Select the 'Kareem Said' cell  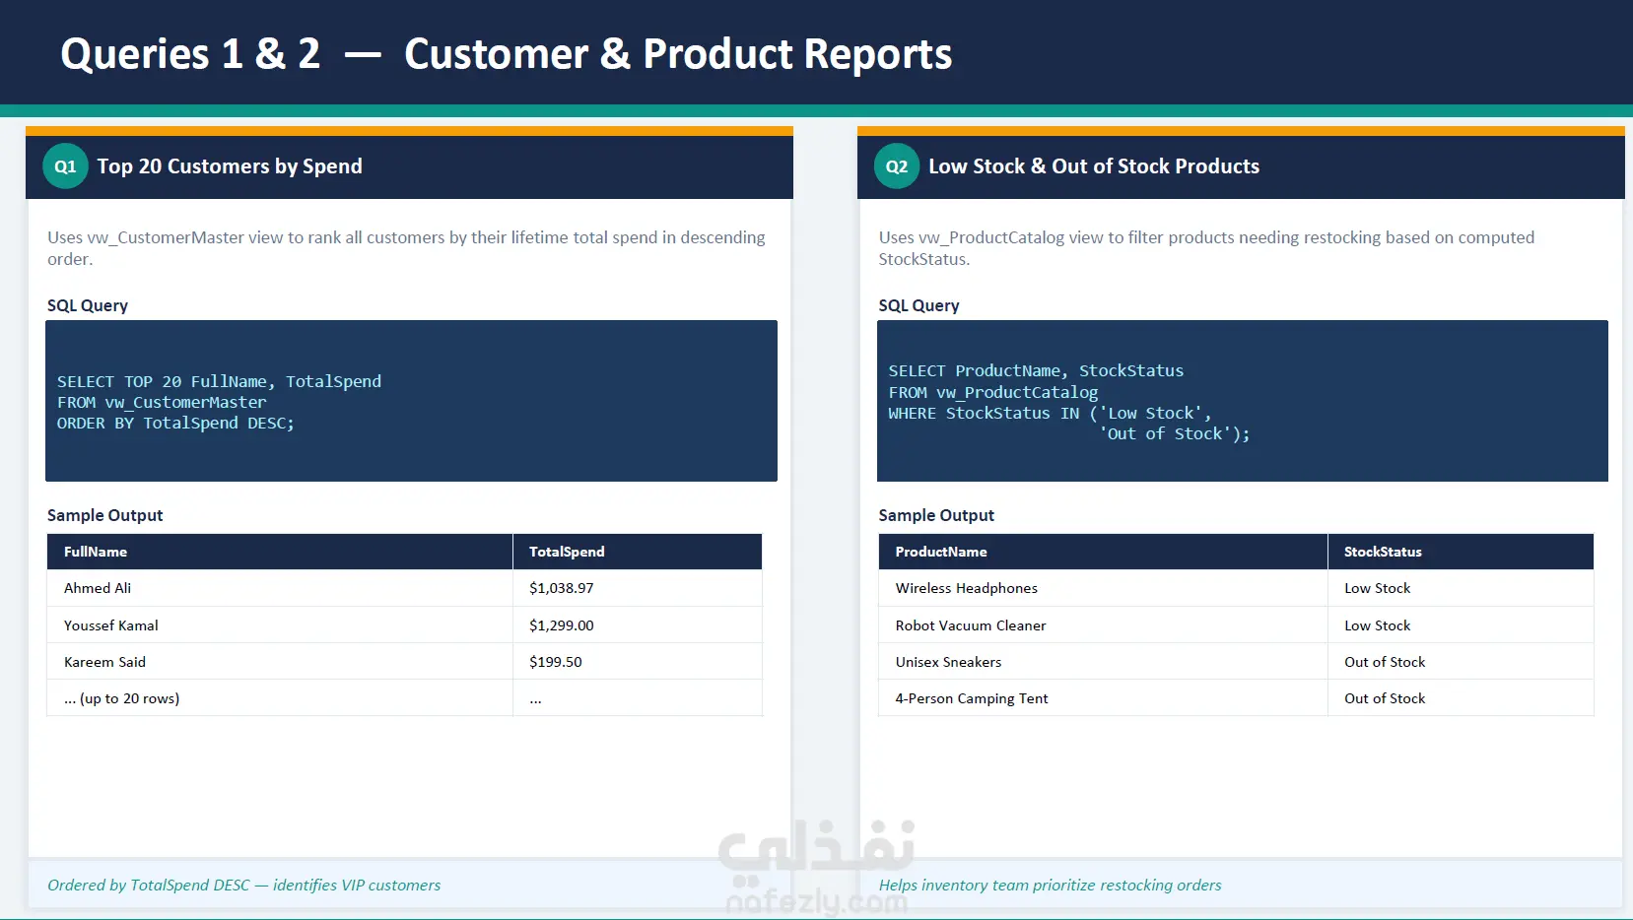click(x=280, y=662)
